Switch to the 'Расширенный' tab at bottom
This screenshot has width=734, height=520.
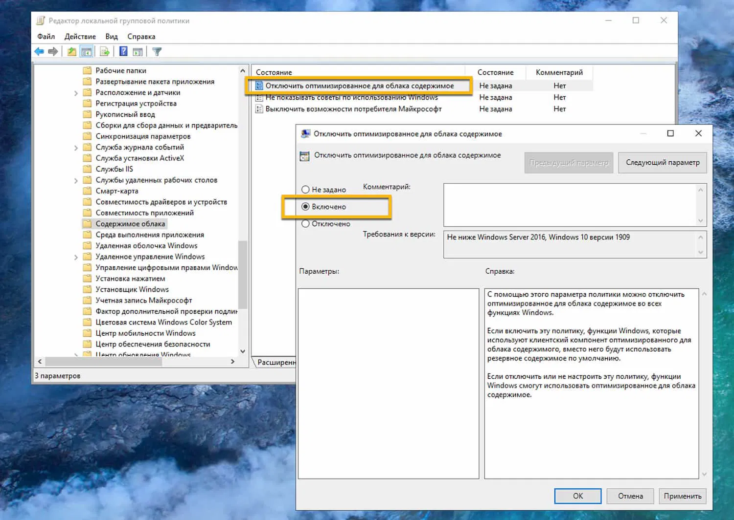[275, 362]
